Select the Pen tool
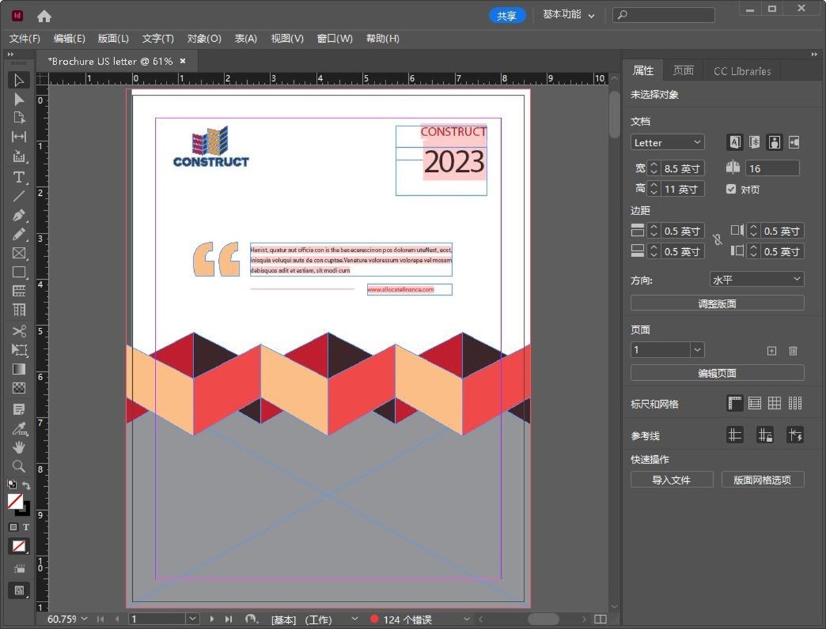This screenshot has height=629, width=826. 19,215
